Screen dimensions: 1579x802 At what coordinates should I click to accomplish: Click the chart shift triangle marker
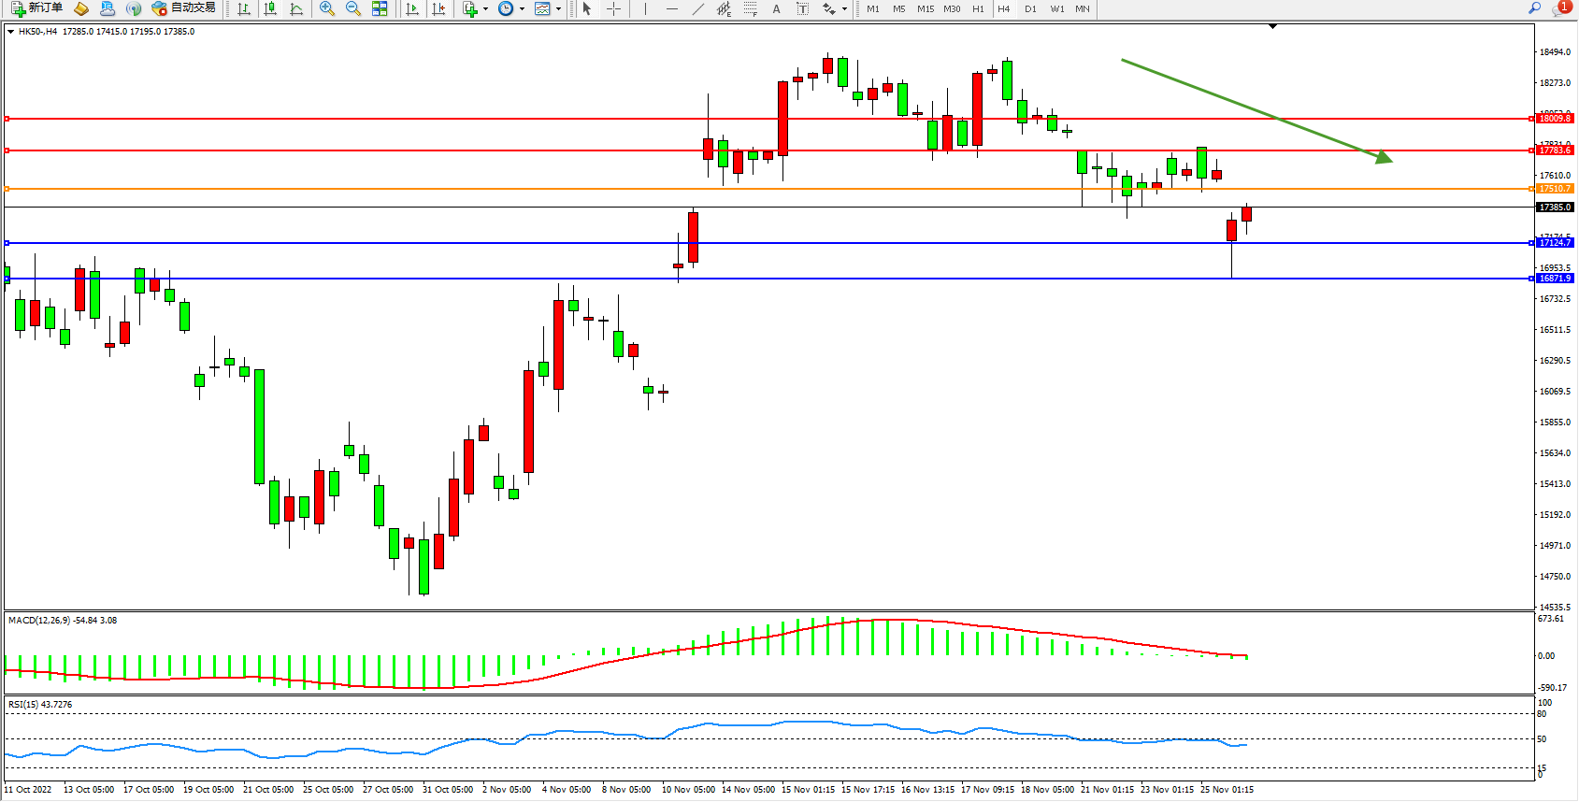(1272, 26)
